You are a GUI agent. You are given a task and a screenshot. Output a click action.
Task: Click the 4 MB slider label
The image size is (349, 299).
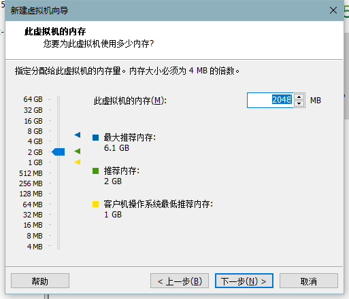point(35,247)
